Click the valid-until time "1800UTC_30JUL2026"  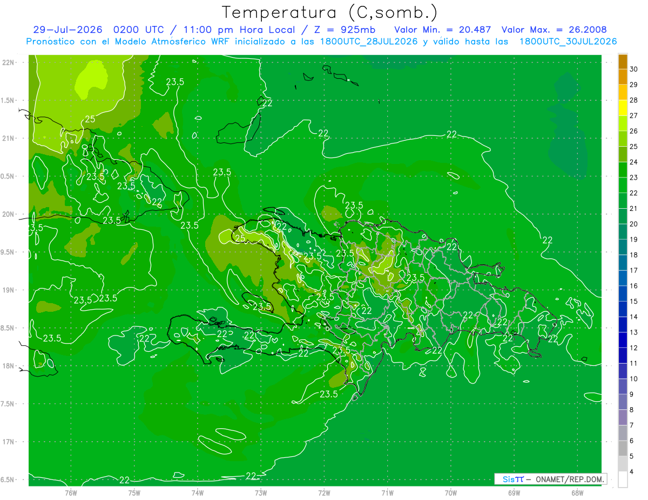point(568,42)
